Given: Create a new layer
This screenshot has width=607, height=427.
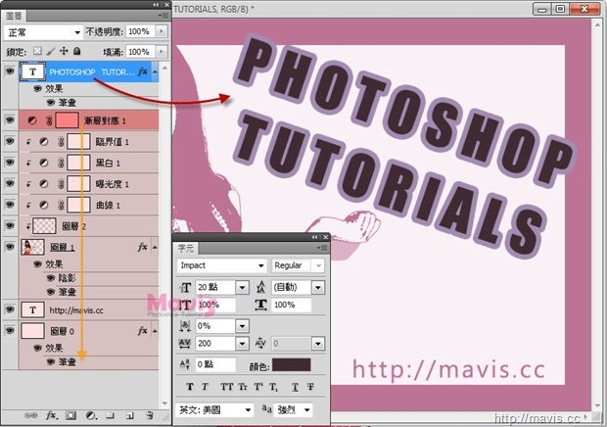Looking at the screenshot, I should (130, 416).
